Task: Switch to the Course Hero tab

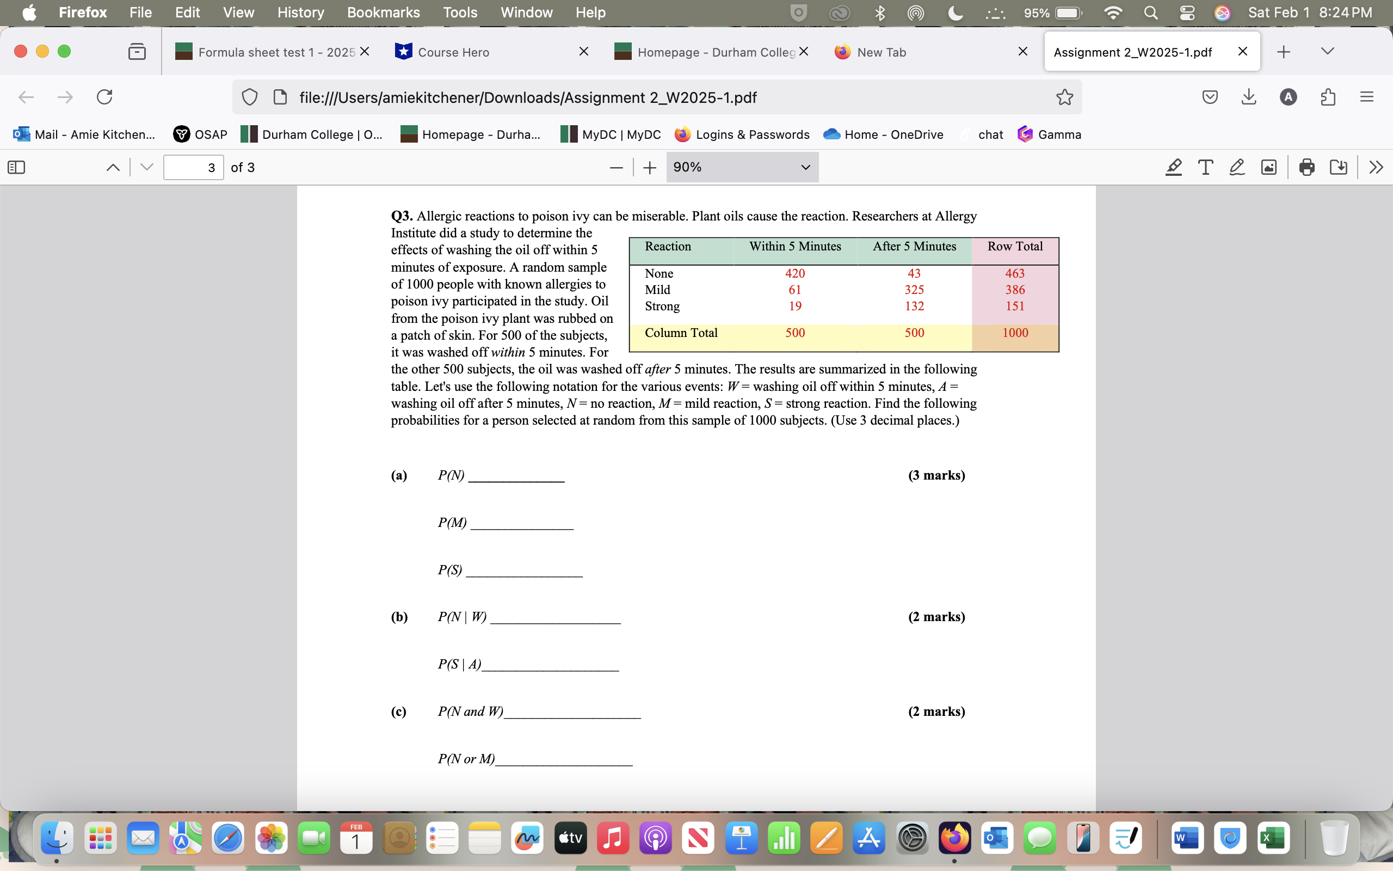Action: 455,52
